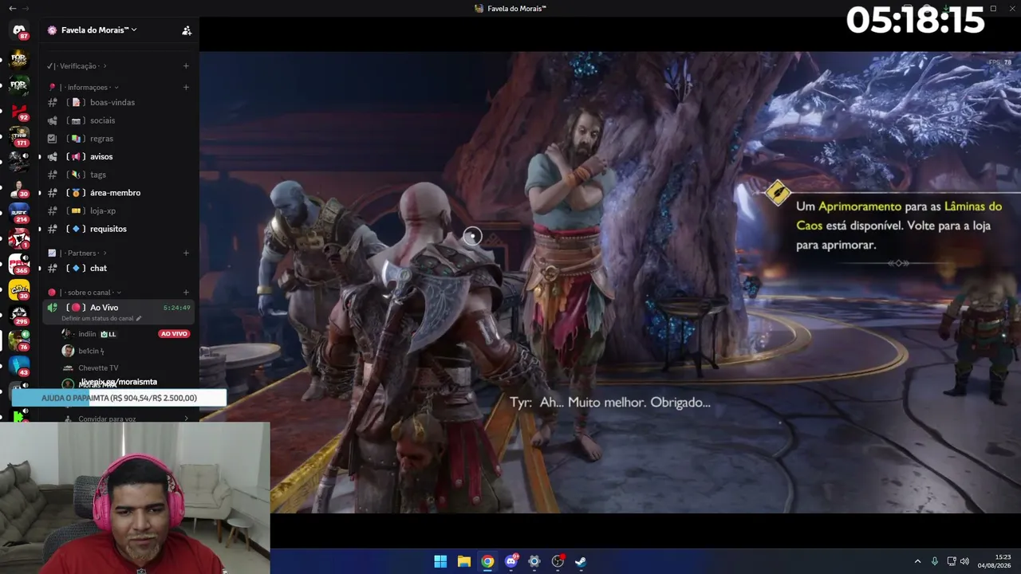
Task: Open Windows Start menu
Action: [x=440, y=561]
